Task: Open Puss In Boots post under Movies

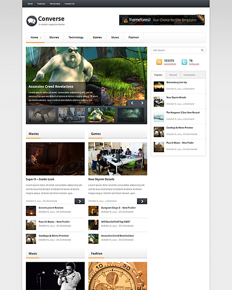Action: [54, 222]
